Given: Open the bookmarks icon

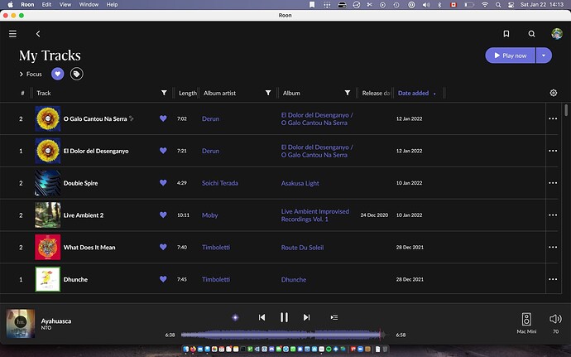Looking at the screenshot, I should coord(506,34).
